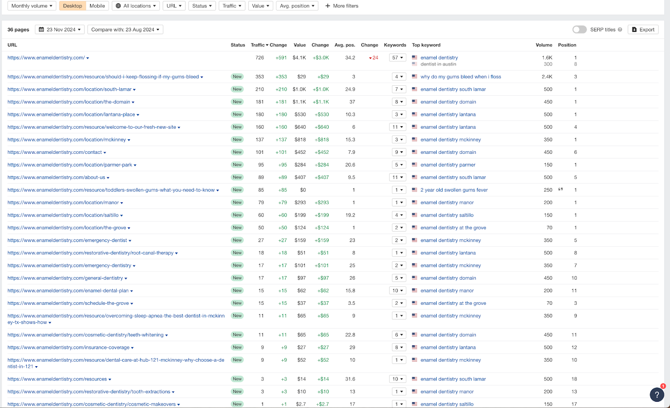Click the quote snippet icon in swollen gums row

[x=561, y=189]
